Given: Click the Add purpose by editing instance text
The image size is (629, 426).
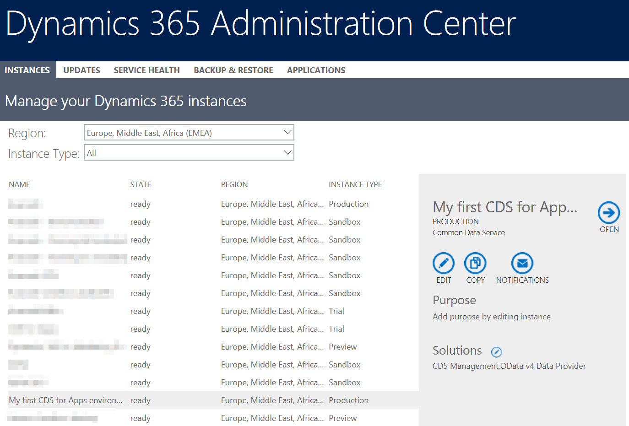Looking at the screenshot, I should (x=491, y=317).
